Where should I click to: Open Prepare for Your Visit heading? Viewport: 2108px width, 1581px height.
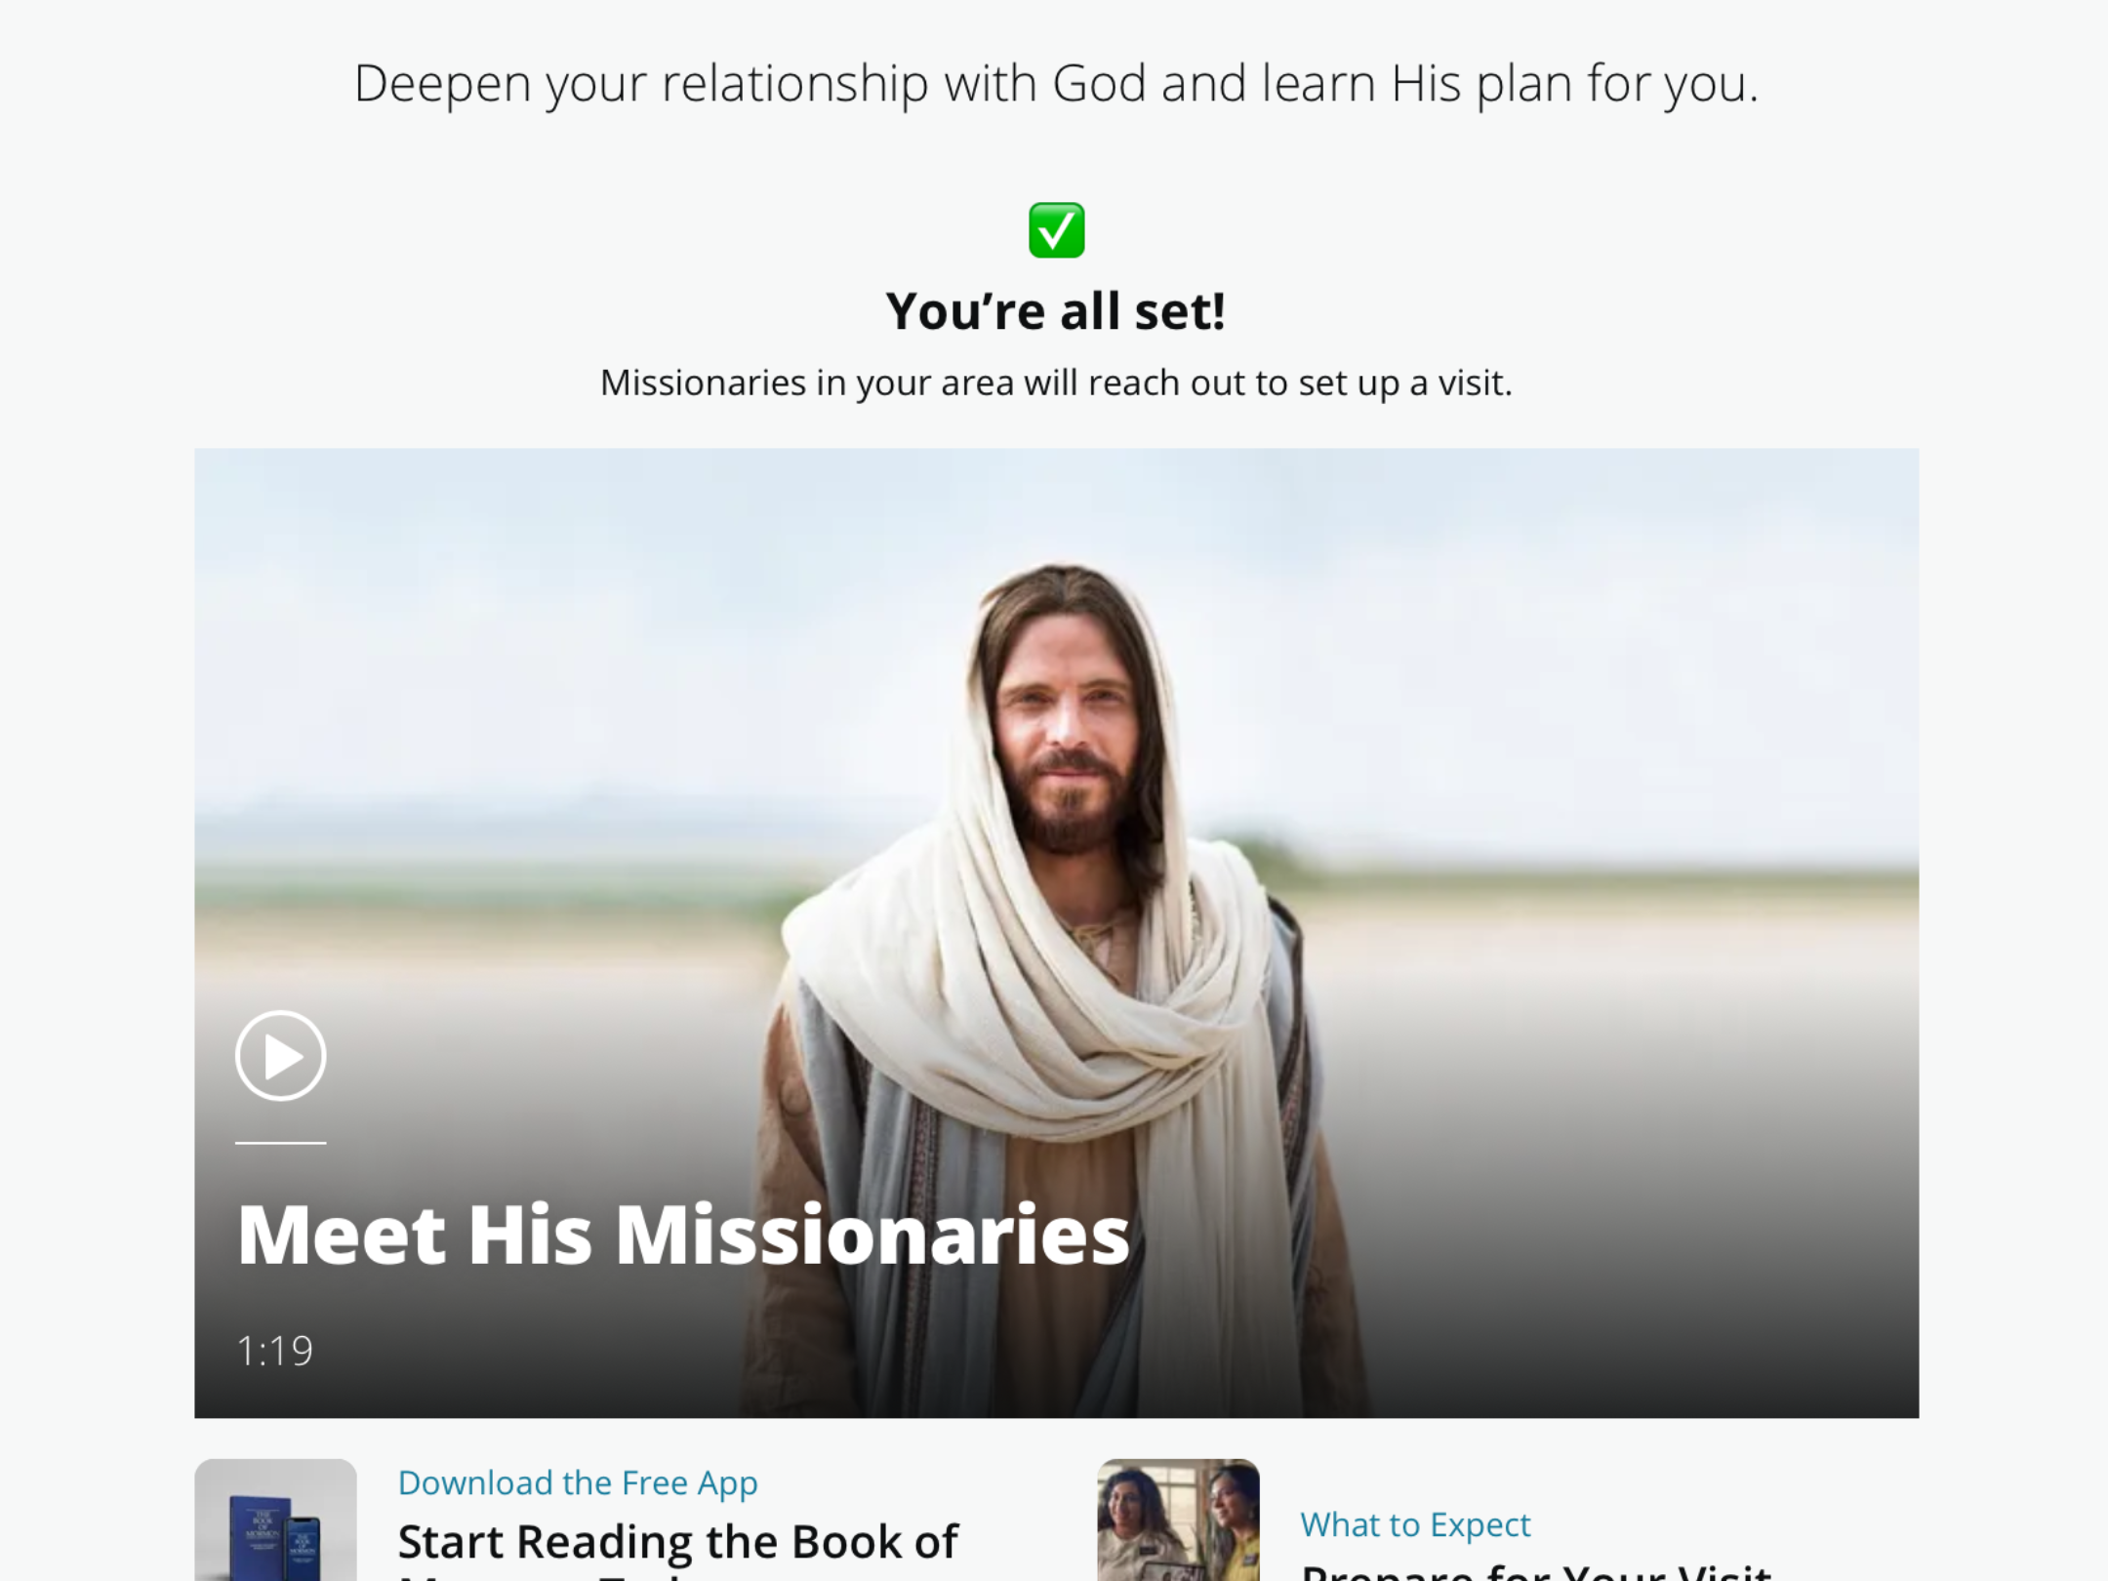1536,1571
